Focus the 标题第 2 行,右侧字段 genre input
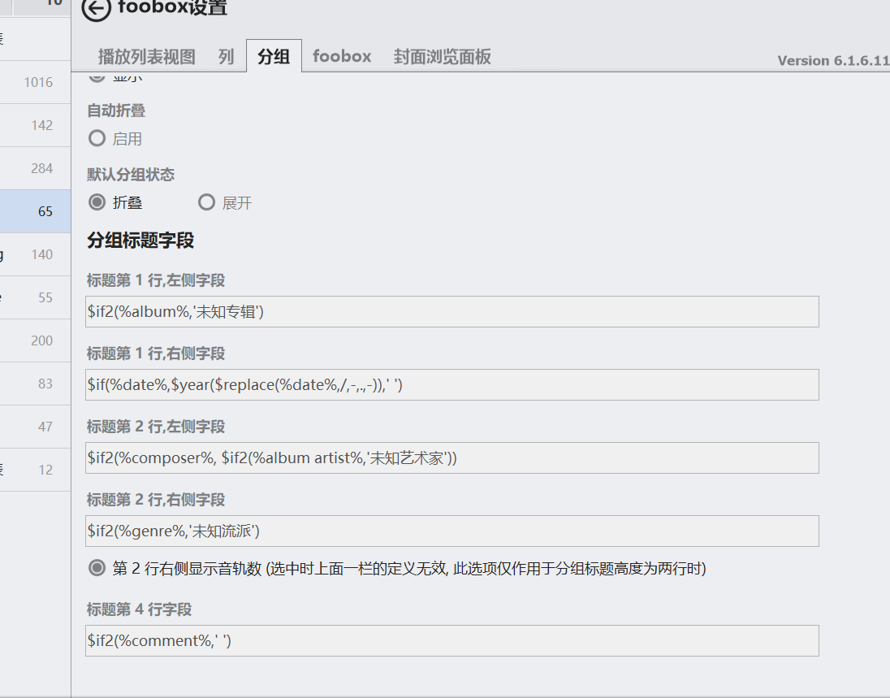Image resolution: width=890 pixels, height=698 pixels. pyautogui.click(x=451, y=531)
